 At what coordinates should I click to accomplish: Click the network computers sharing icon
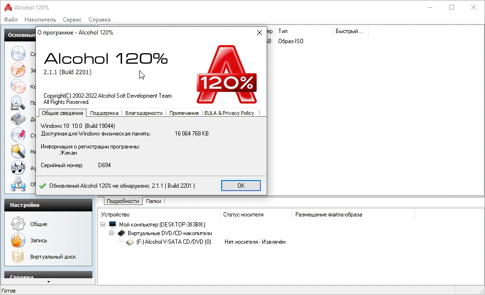click(18, 184)
